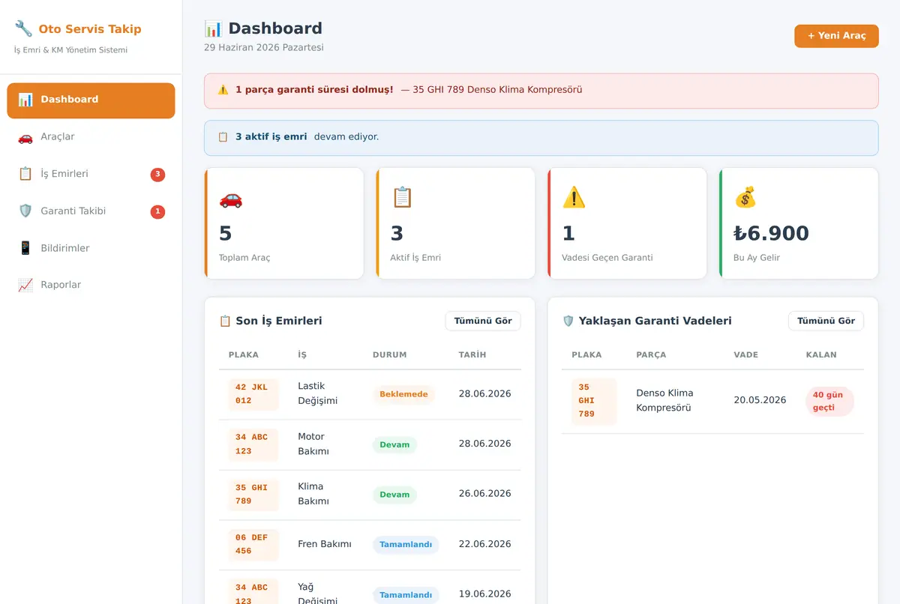
Task: Click the chart icon beside Raporlar
Action: (x=25, y=285)
